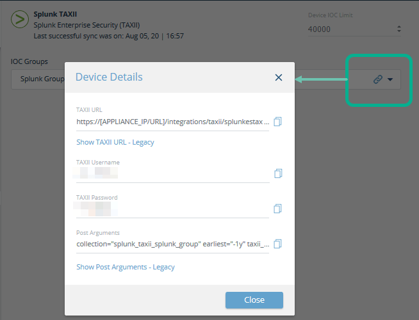Click the link chain icon for Splunk Group
This screenshot has height=320, width=419.
coord(378,79)
